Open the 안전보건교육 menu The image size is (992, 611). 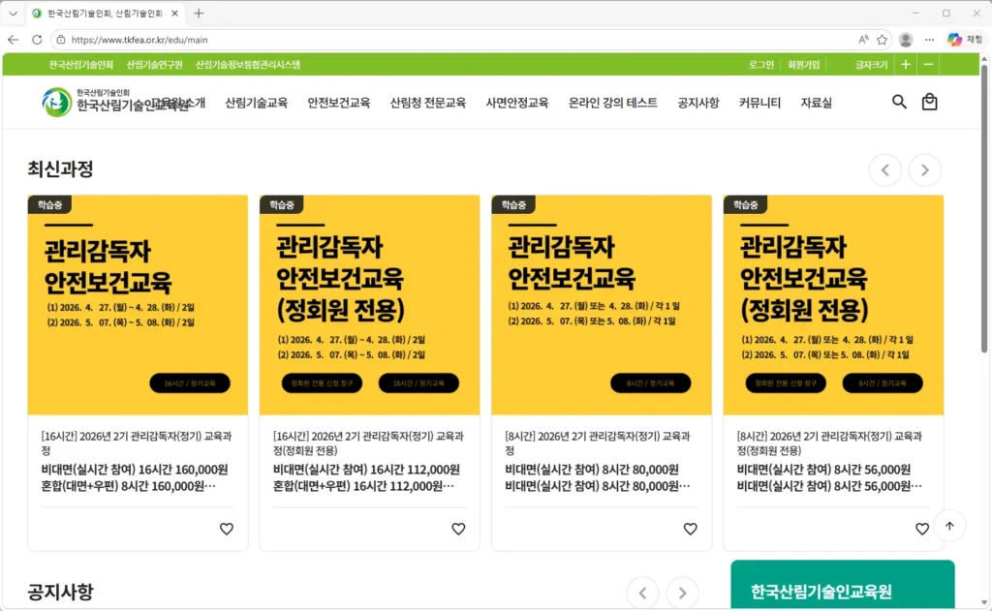[338, 103]
